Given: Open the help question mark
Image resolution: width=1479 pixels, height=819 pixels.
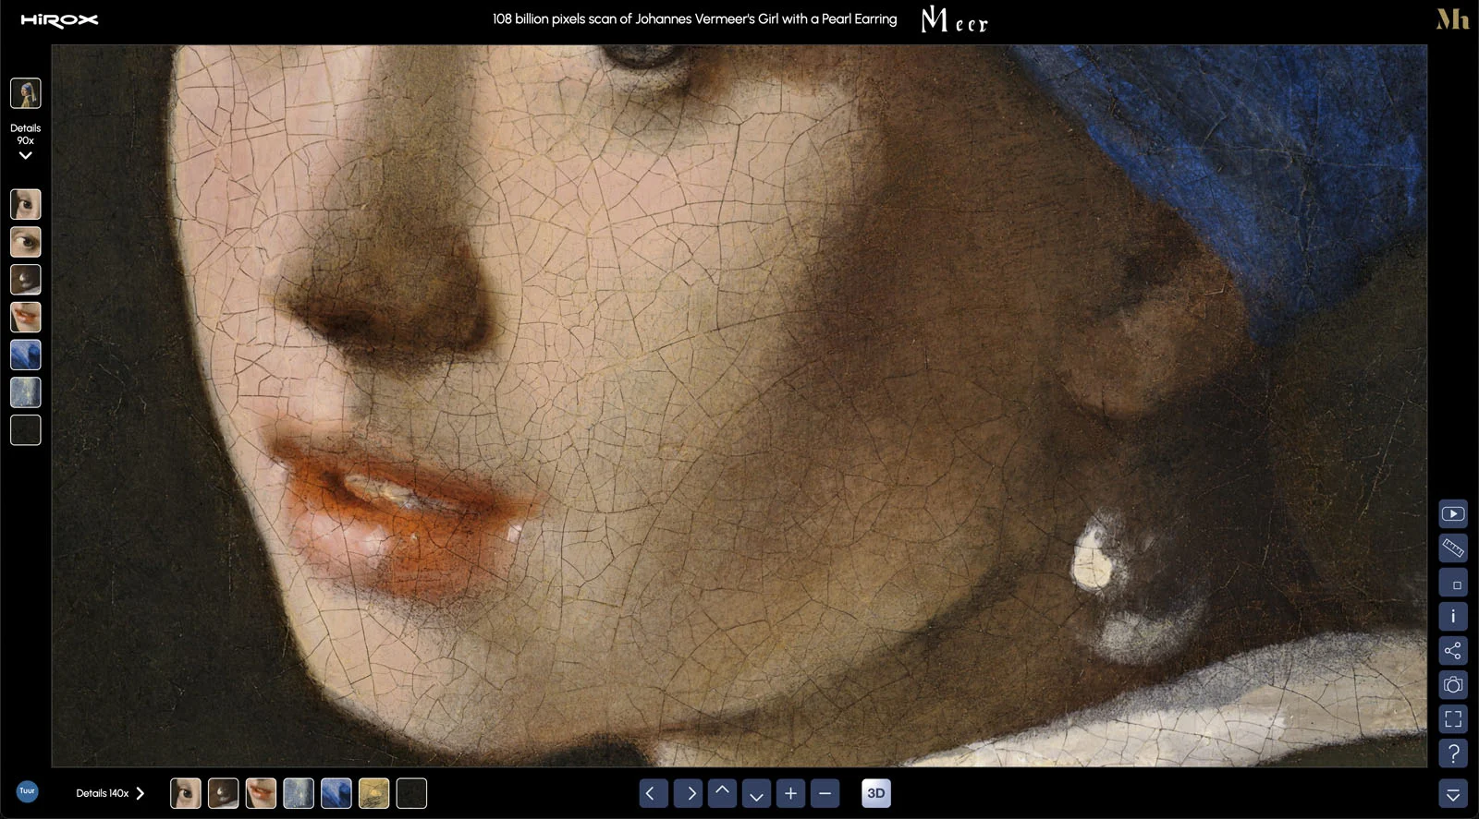Looking at the screenshot, I should 1453,753.
